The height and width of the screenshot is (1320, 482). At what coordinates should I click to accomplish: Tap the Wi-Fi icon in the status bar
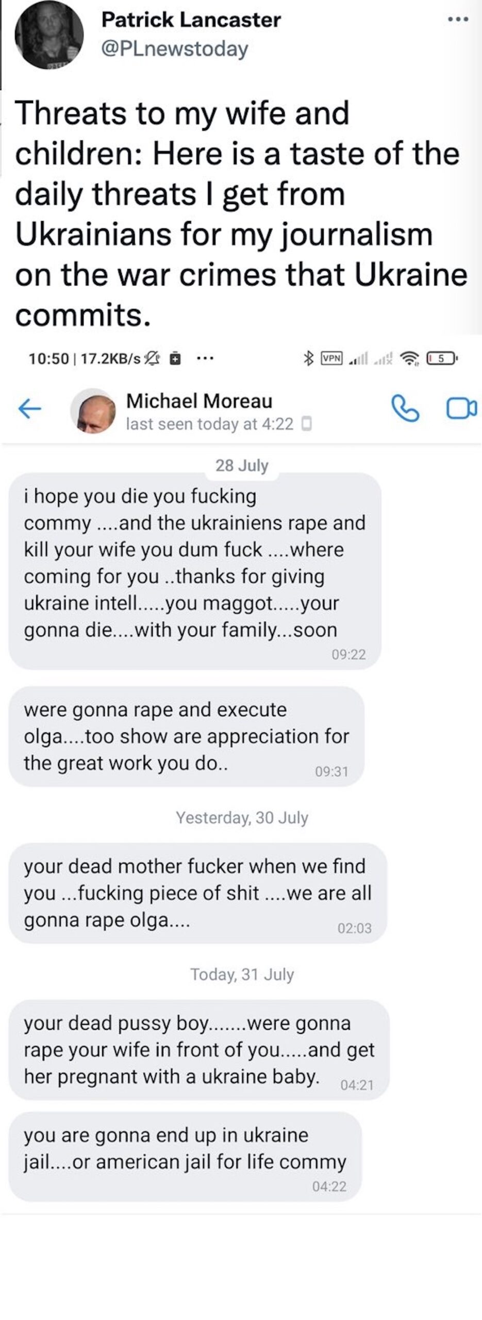click(x=410, y=358)
